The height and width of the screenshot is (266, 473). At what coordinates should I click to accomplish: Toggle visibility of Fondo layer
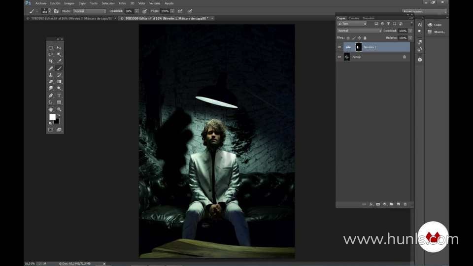(339, 57)
